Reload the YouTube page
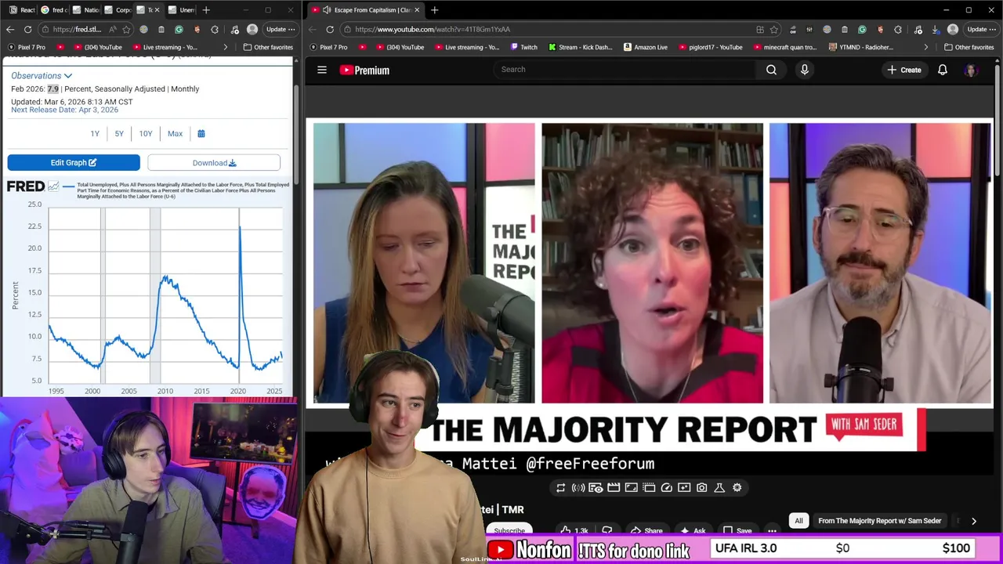This screenshot has height=564, width=1003. click(330, 30)
